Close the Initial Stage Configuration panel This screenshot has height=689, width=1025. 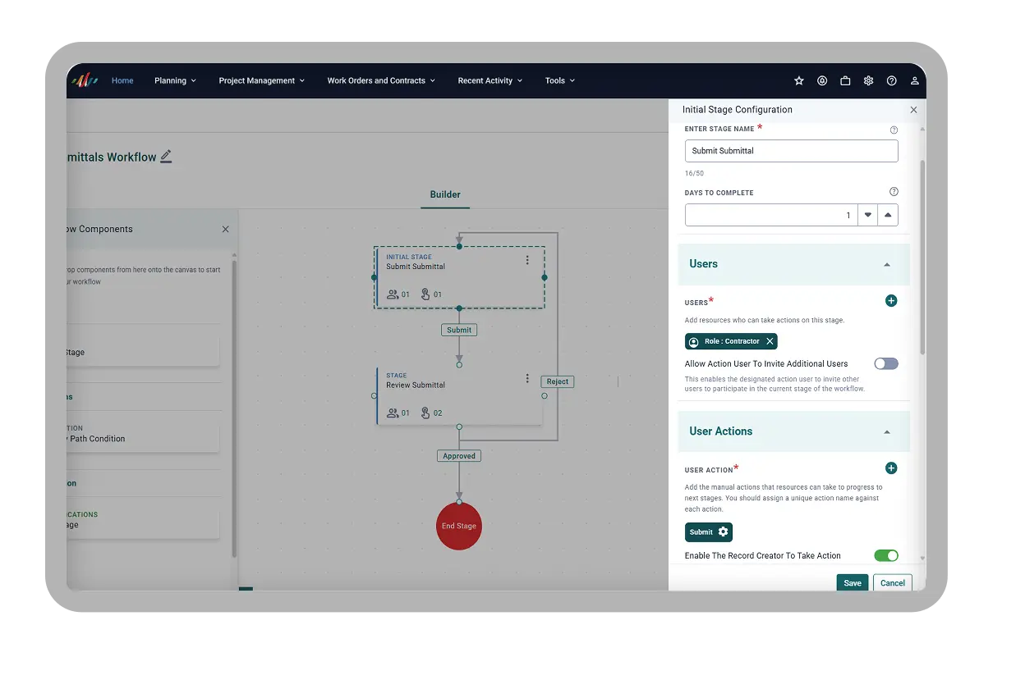pos(914,110)
